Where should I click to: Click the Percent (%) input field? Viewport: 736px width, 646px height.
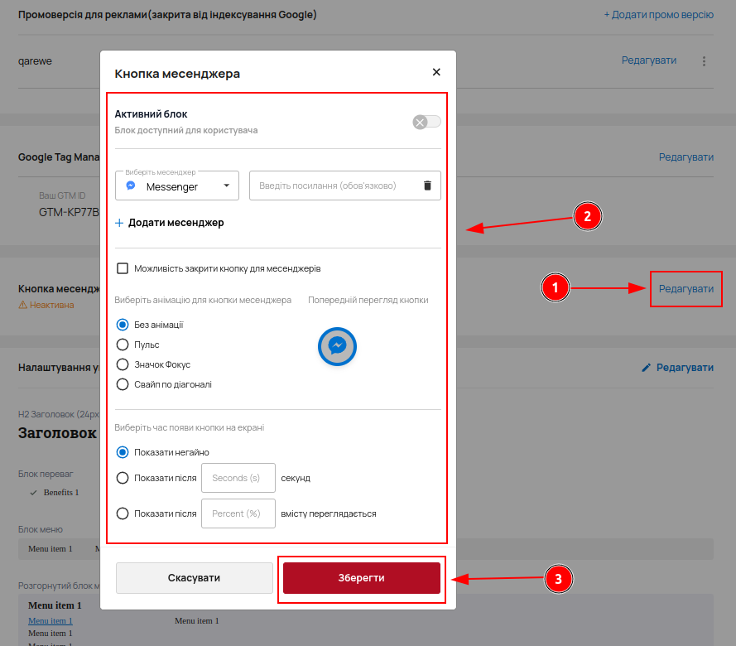click(x=238, y=513)
